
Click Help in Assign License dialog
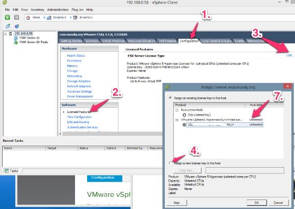pyautogui.click(x=176, y=203)
